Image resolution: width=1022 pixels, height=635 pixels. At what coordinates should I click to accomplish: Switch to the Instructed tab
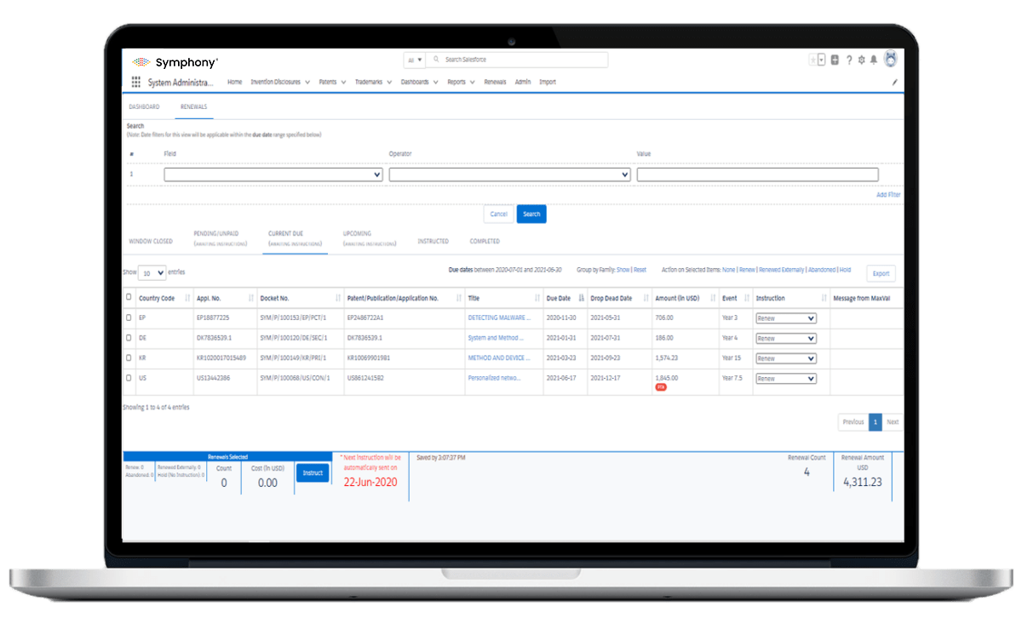(433, 242)
